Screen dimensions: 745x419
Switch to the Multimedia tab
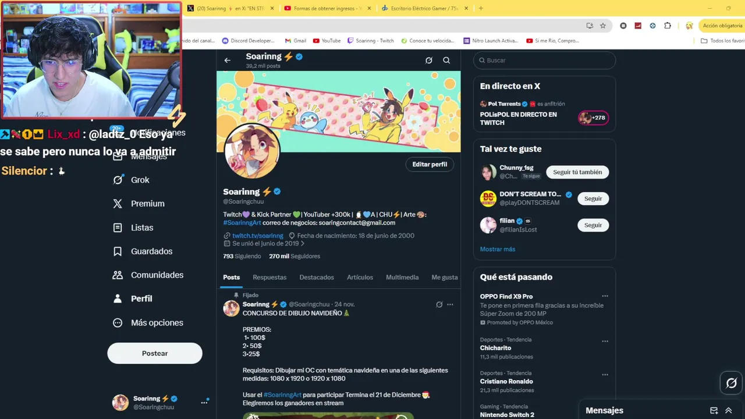[402, 278]
